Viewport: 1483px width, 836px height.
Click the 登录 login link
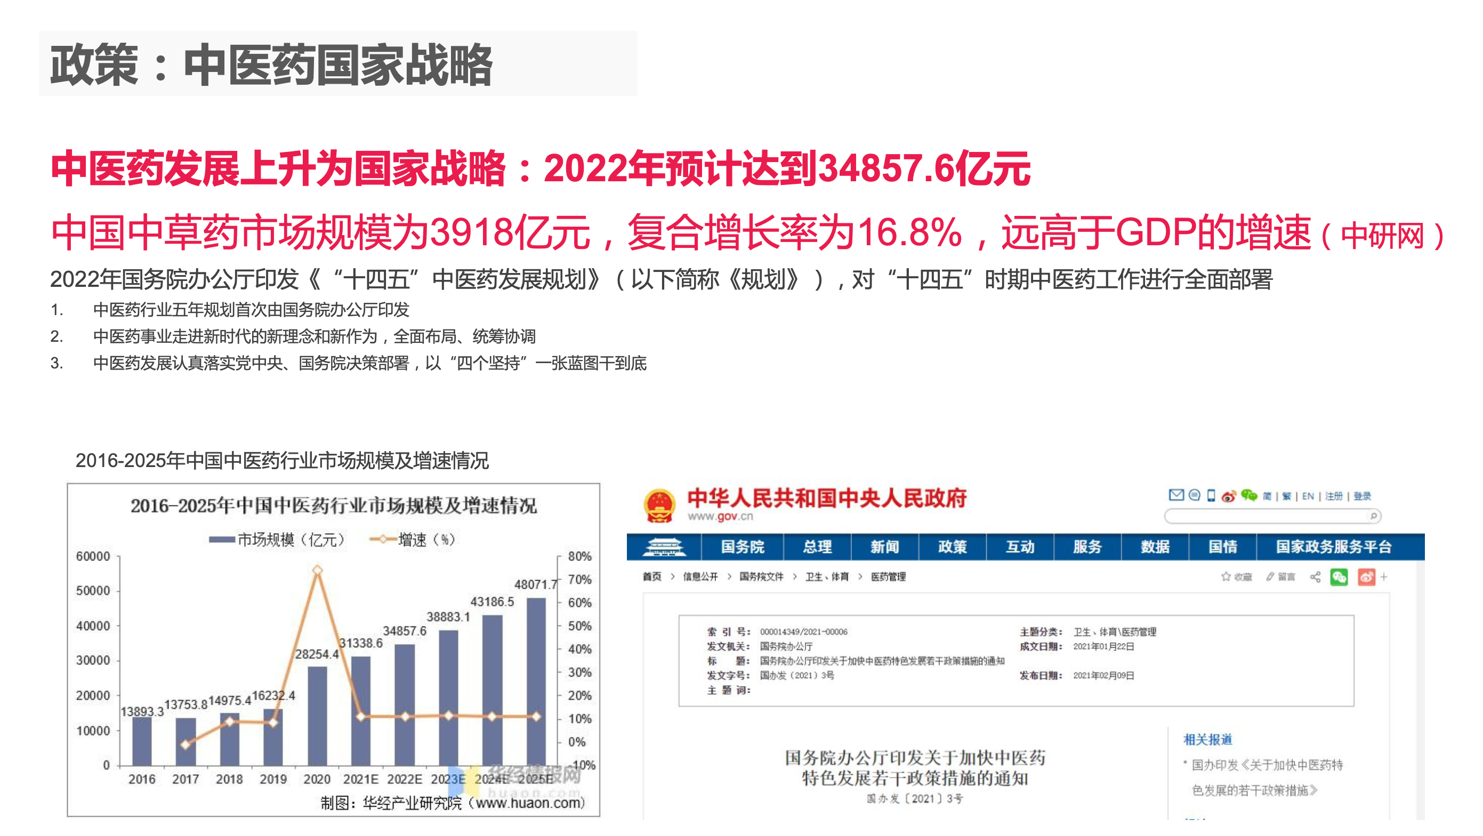(1362, 496)
